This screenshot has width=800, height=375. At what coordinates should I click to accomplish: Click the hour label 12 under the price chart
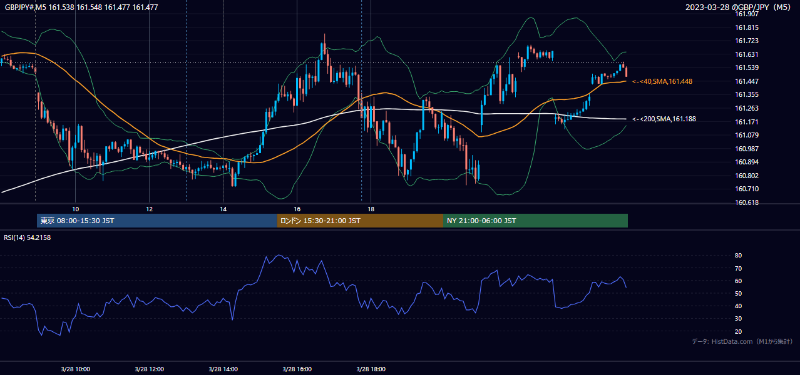[149, 209]
